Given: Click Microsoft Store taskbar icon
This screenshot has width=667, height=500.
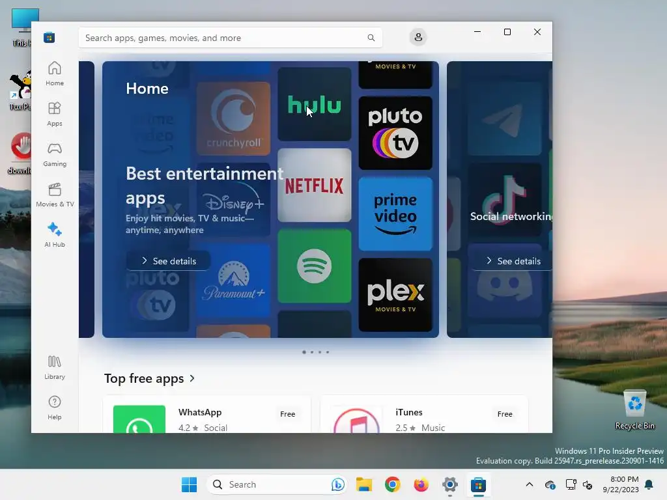Looking at the screenshot, I should (x=478, y=484).
